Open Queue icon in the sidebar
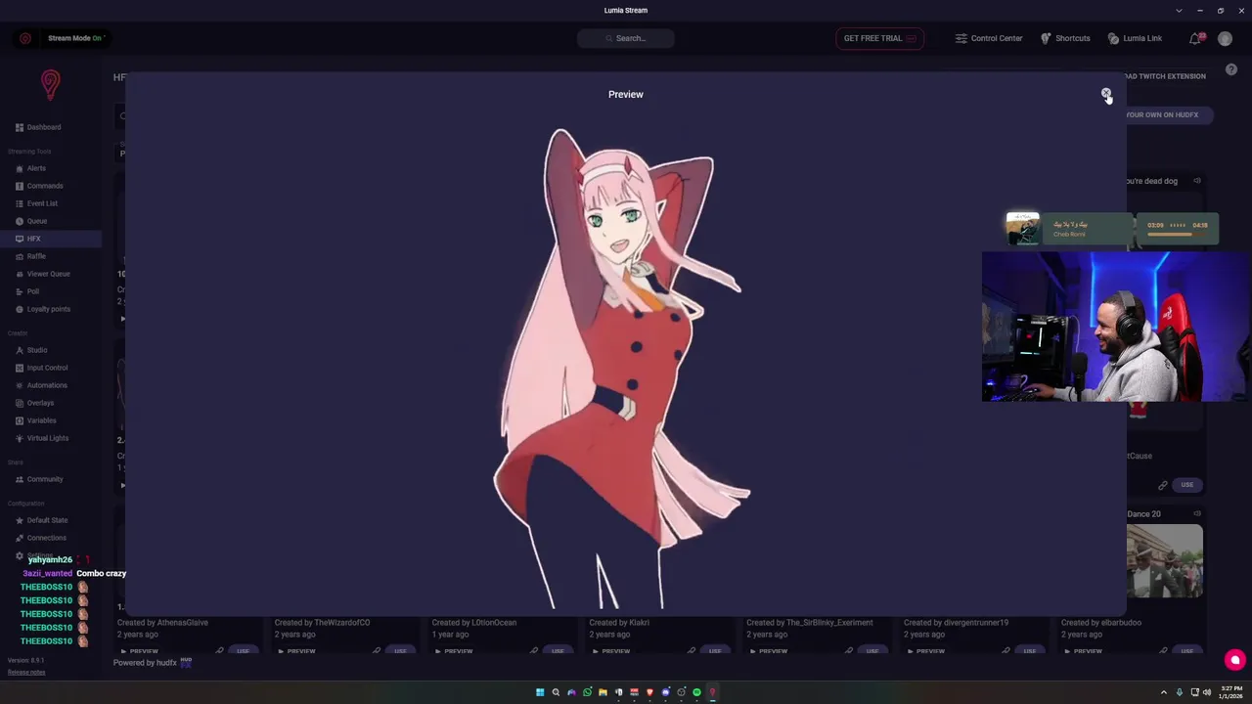The height and width of the screenshot is (704, 1252). point(20,221)
